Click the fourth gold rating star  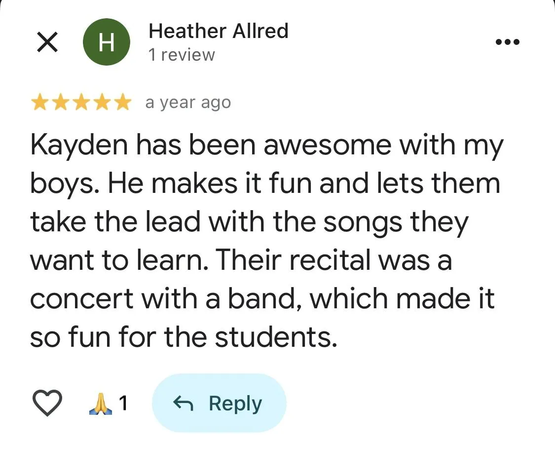102,102
